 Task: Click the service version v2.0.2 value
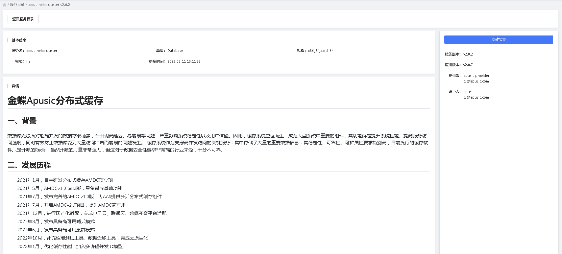tap(468, 55)
